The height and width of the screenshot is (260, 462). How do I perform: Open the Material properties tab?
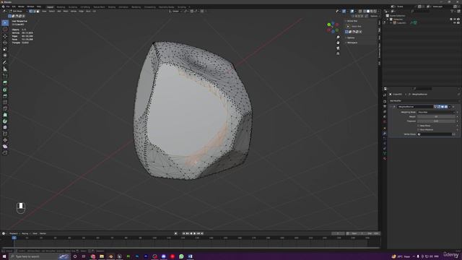point(385,159)
